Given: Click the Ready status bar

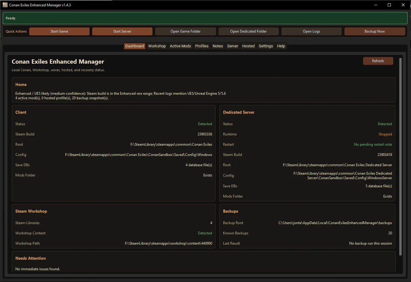Looking at the screenshot, I should point(205,18).
